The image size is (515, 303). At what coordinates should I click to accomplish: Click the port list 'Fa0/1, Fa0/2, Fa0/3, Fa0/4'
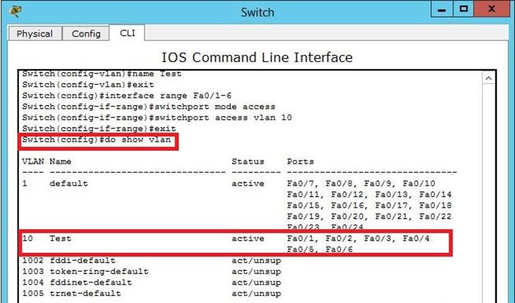(x=358, y=238)
